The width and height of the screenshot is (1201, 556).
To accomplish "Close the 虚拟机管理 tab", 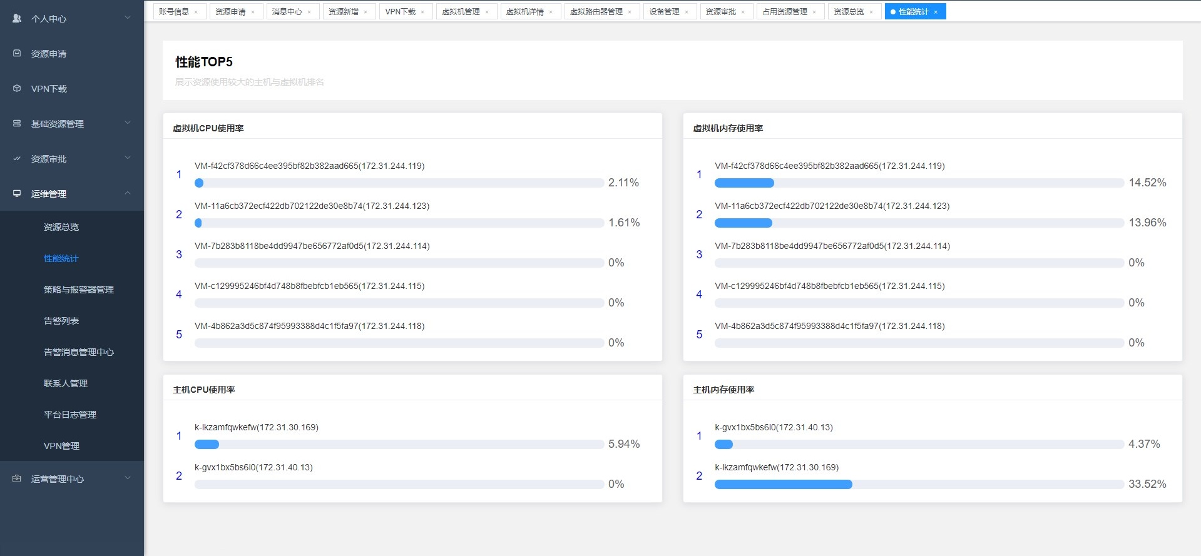I will tap(487, 12).
